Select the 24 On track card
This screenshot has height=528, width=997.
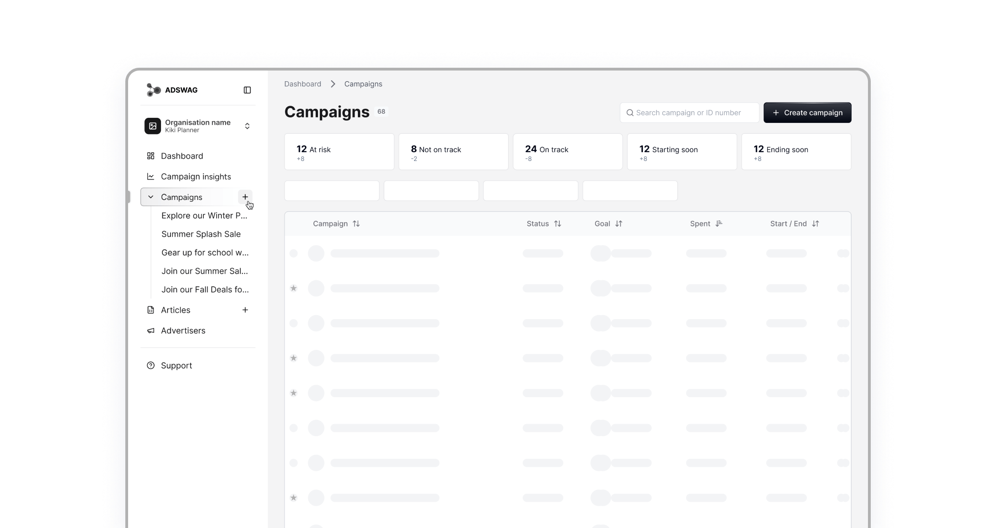(x=568, y=152)
